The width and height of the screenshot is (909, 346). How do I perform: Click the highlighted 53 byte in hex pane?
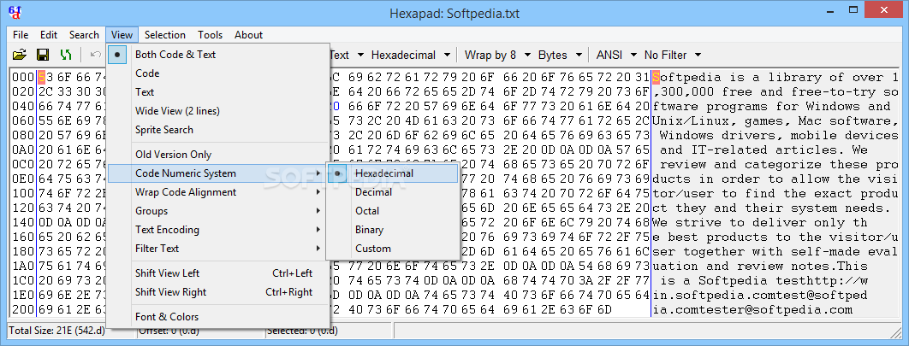coord(45,77)
